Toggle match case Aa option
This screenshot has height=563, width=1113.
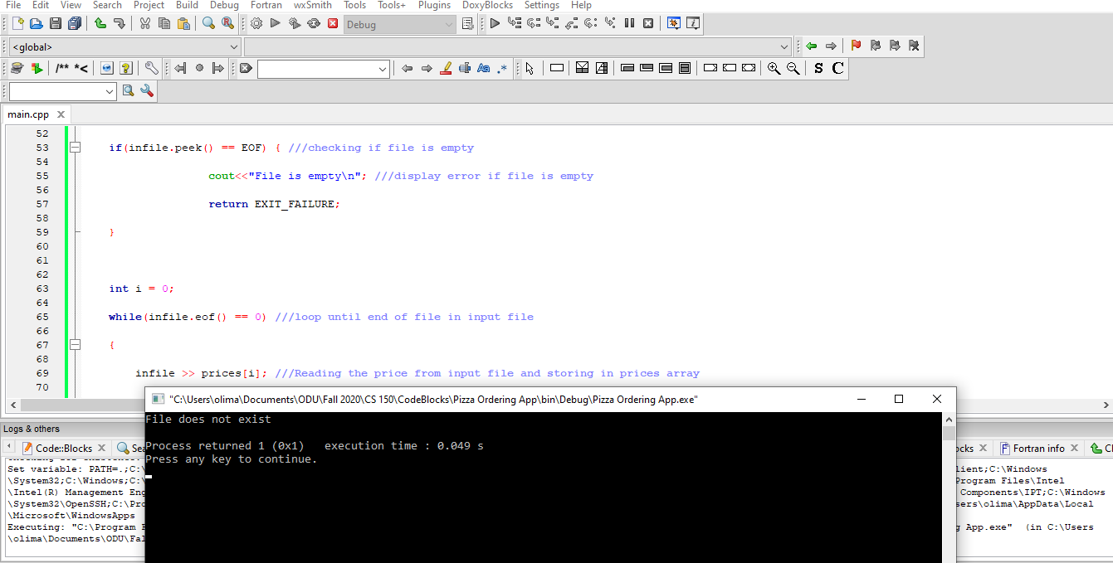coord(484,68)
